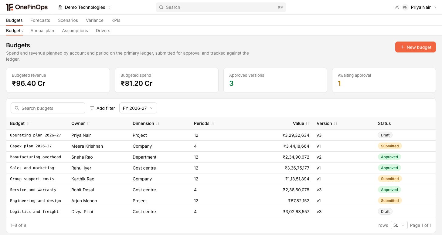Screen dimensions: 442x235
Task: Click the Budget column sort icon
Action: 28,124
